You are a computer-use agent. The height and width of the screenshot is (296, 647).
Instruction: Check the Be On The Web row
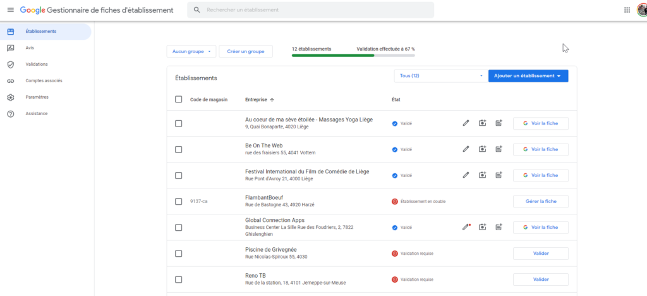click(x=178, y=149)
